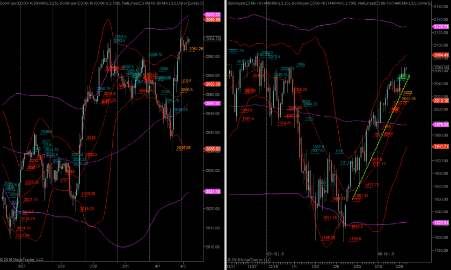
Task: Click the magenta 1822.91 price marker
Action: pyautogui.click(x=440, y=223)
